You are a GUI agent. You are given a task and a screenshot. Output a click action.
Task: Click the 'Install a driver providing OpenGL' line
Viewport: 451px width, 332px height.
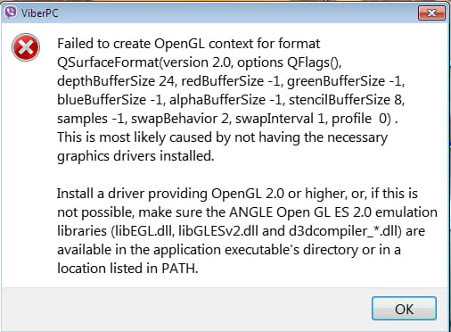coord(237,194)
